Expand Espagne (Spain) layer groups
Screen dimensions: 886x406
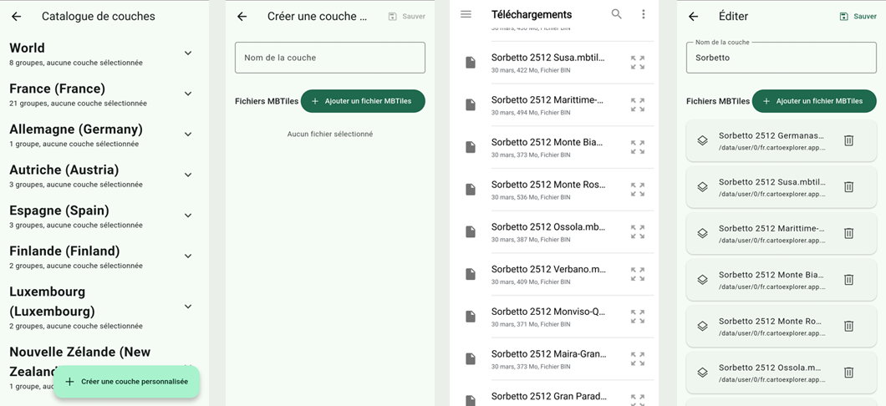188,216
